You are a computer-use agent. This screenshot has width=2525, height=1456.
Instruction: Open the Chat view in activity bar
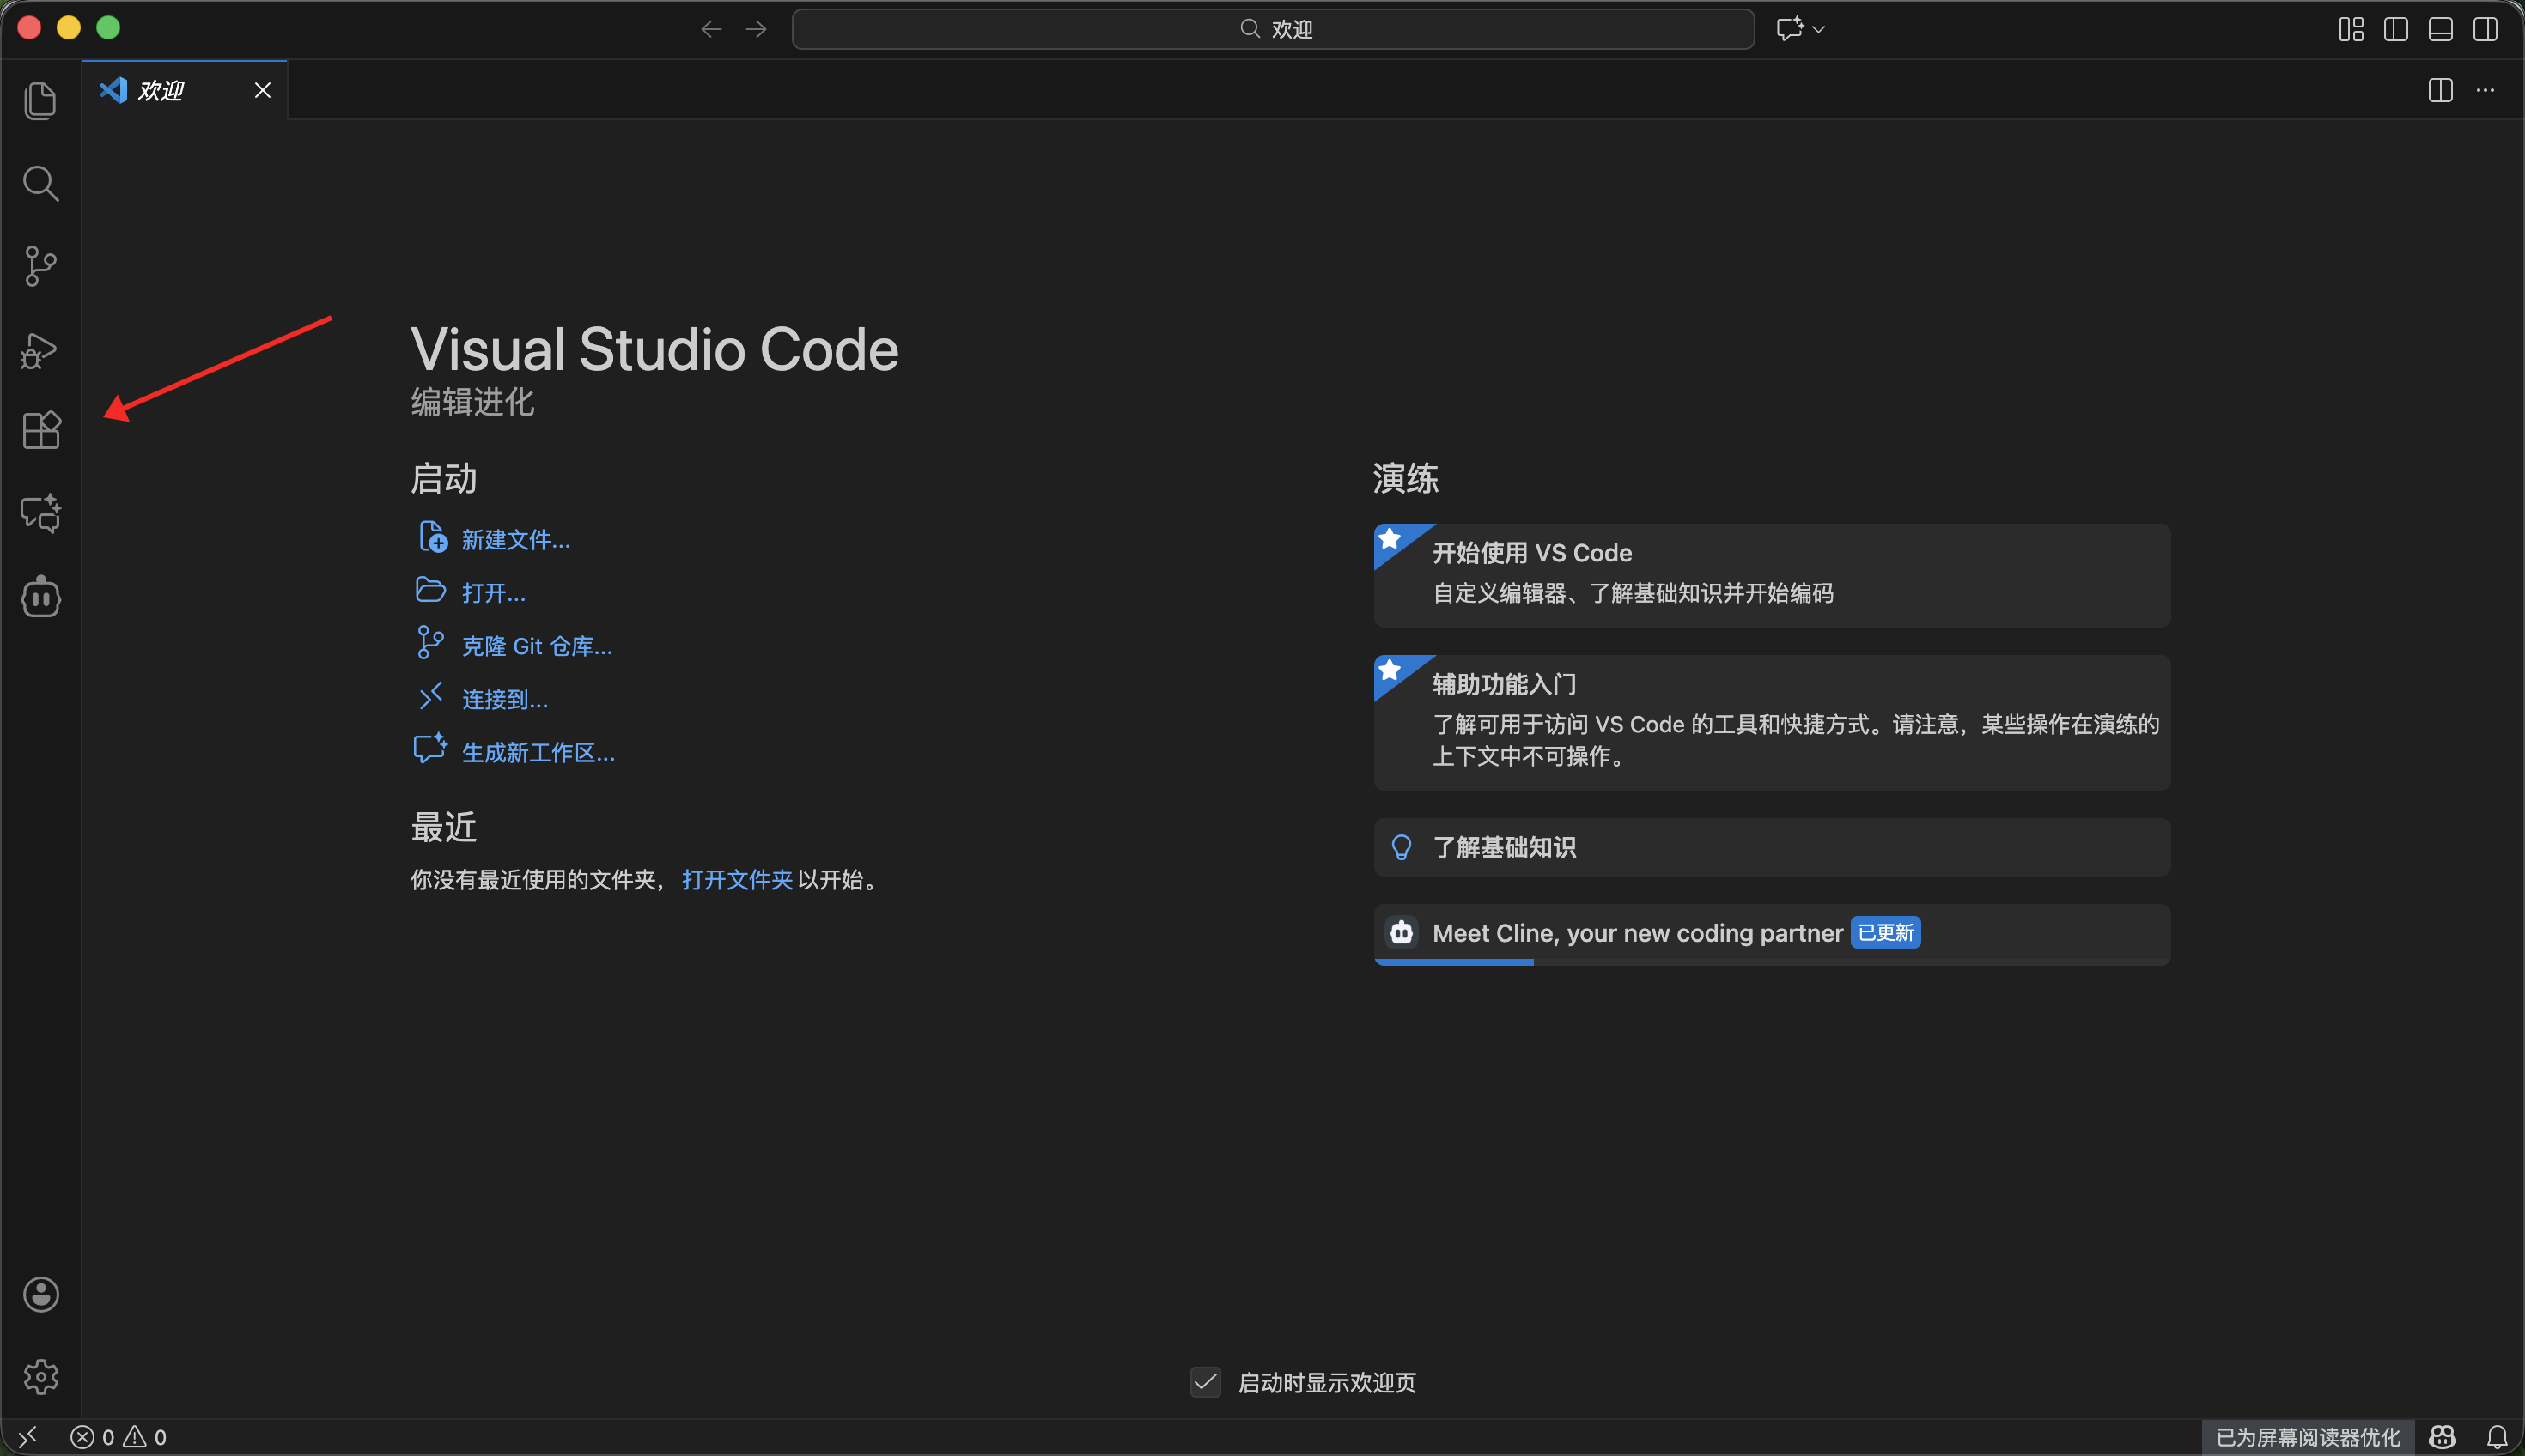coord(41,514)
